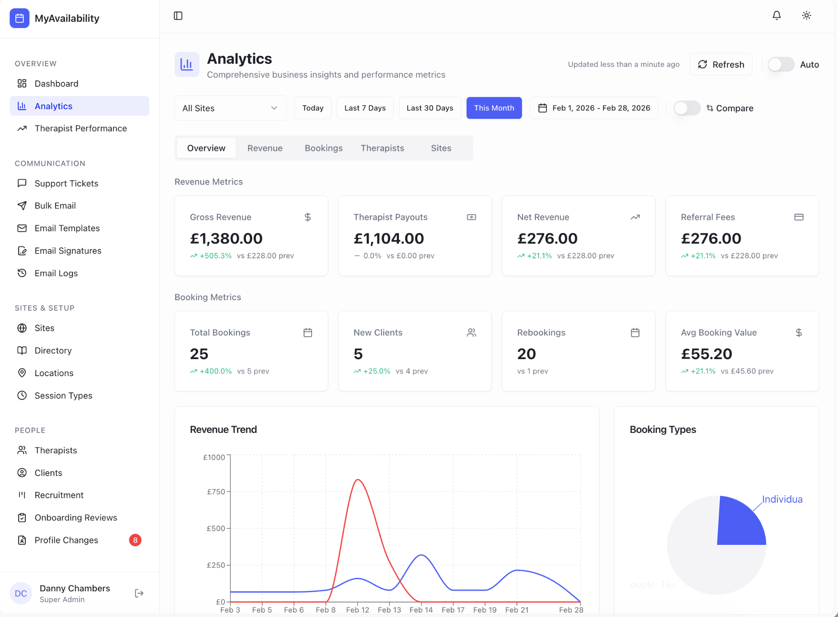
Task: Click the Clients user circle icon
Action: 22,473
